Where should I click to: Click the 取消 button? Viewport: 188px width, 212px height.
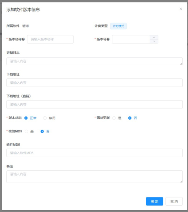(174, 201)
